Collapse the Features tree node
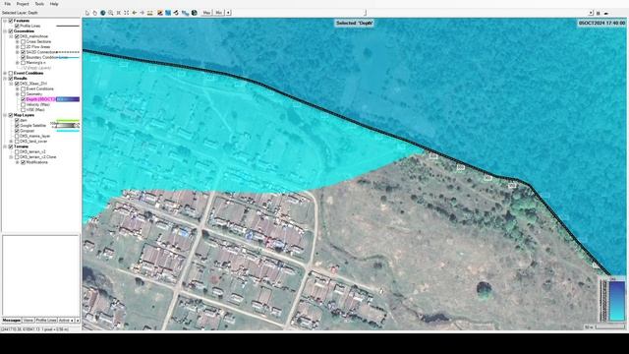This screenshot has width=629, height=354. [x=5, y=21]
